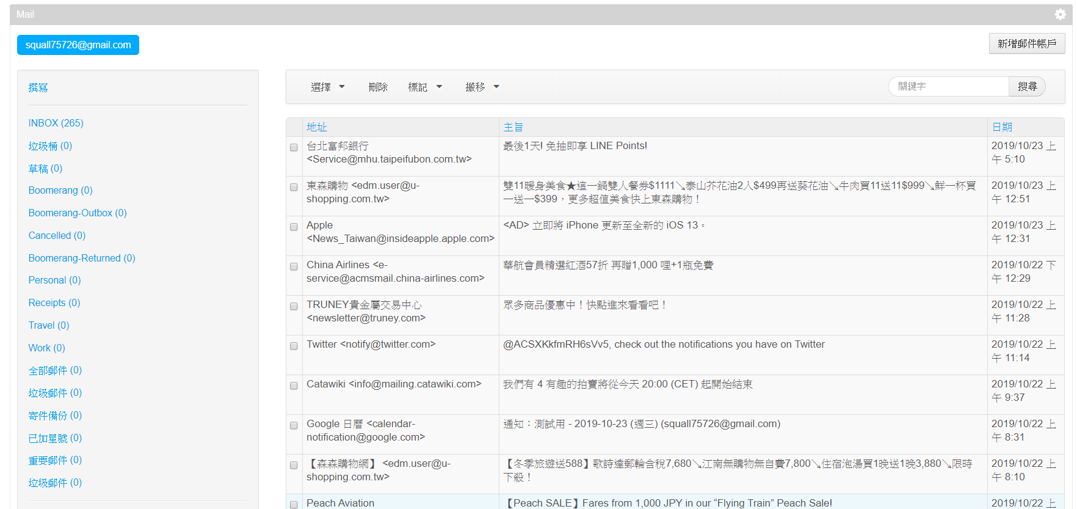This screenshot has width=1077, height=509.
Task: Click the date 2019/10/23 上午 5:10
Action: coord(1024,152)
